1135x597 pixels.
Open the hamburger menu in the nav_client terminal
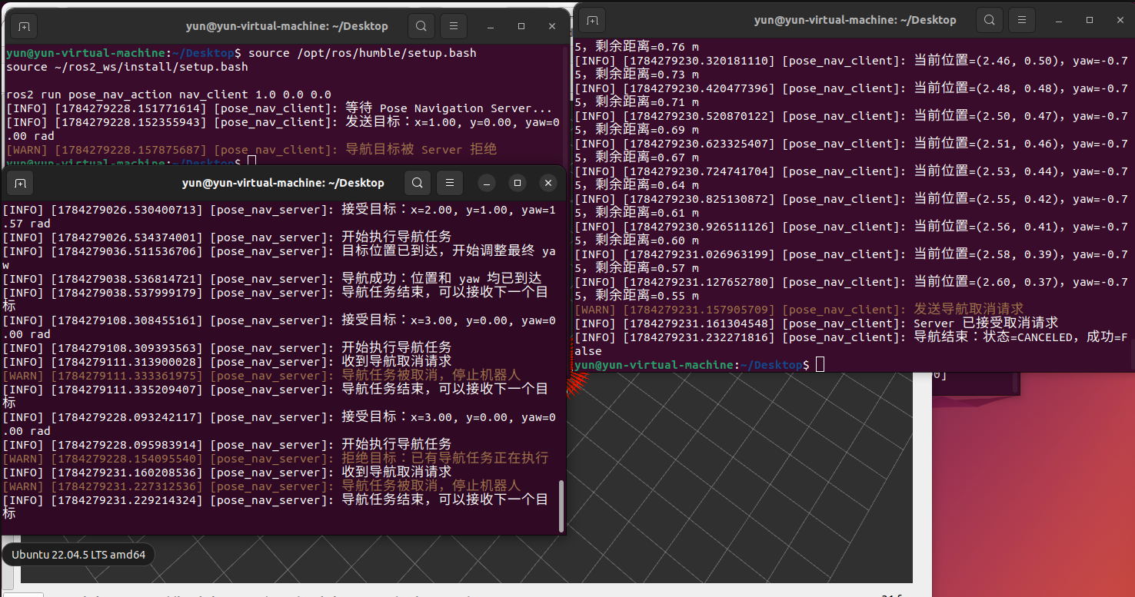click(454, 26)
